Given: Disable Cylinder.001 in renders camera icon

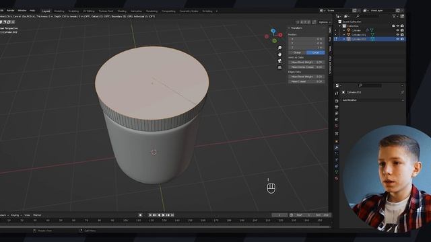Looking at the screenshot, I should click(402, 34).
